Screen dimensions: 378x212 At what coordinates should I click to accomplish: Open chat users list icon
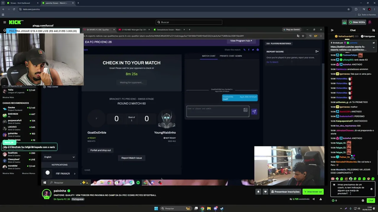pyautogui.click(x=374, y=30)
